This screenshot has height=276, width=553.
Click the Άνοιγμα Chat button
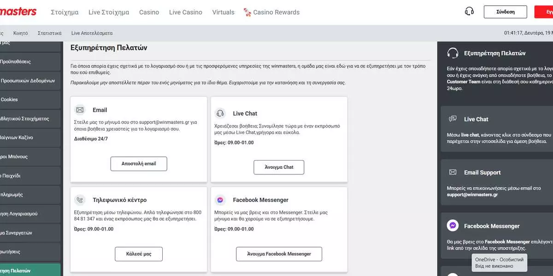(279, 167)
